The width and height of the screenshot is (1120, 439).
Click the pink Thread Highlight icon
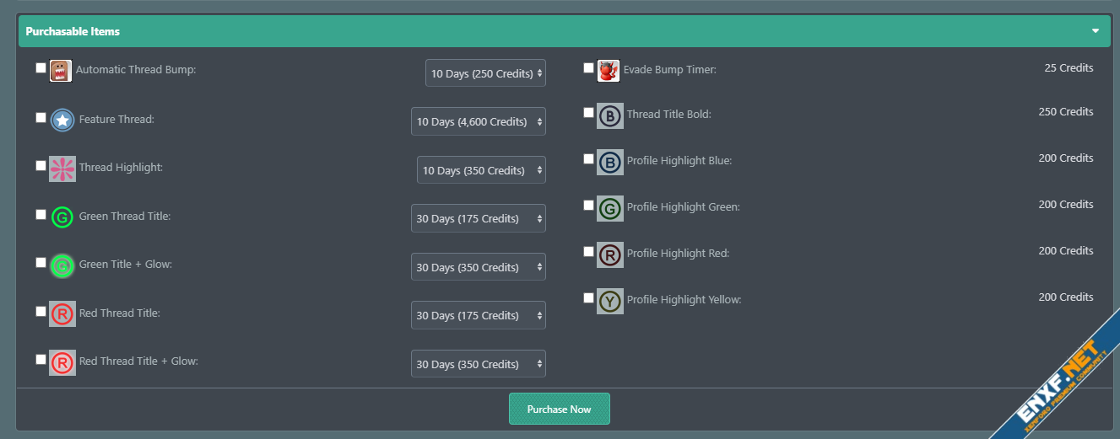pyautogui.click(x=62, y=169)
